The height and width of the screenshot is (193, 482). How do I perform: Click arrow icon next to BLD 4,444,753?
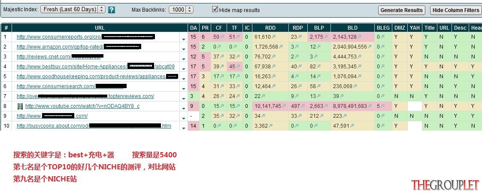point(359,57)
